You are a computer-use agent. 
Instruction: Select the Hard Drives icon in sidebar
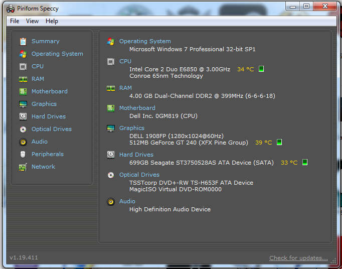point(23,116)
